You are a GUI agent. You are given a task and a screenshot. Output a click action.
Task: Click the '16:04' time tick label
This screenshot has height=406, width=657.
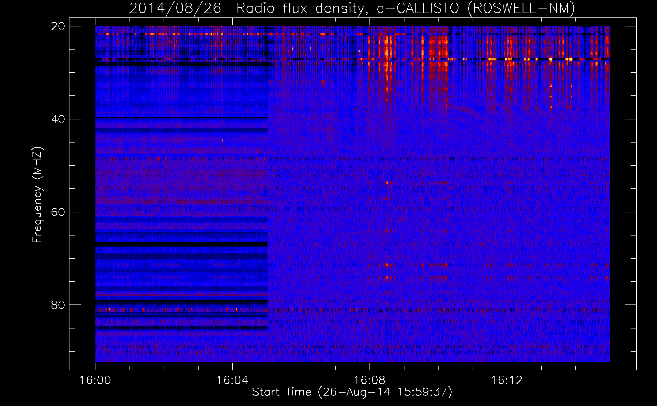coord(232,380)
